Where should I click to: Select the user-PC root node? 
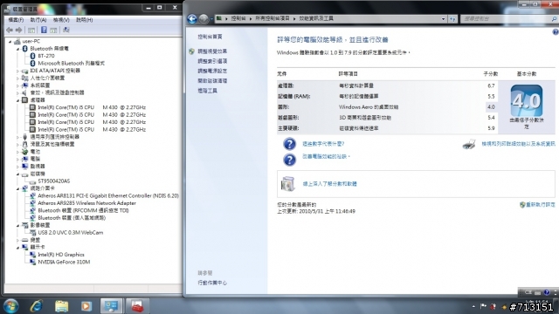pos(31,41)
